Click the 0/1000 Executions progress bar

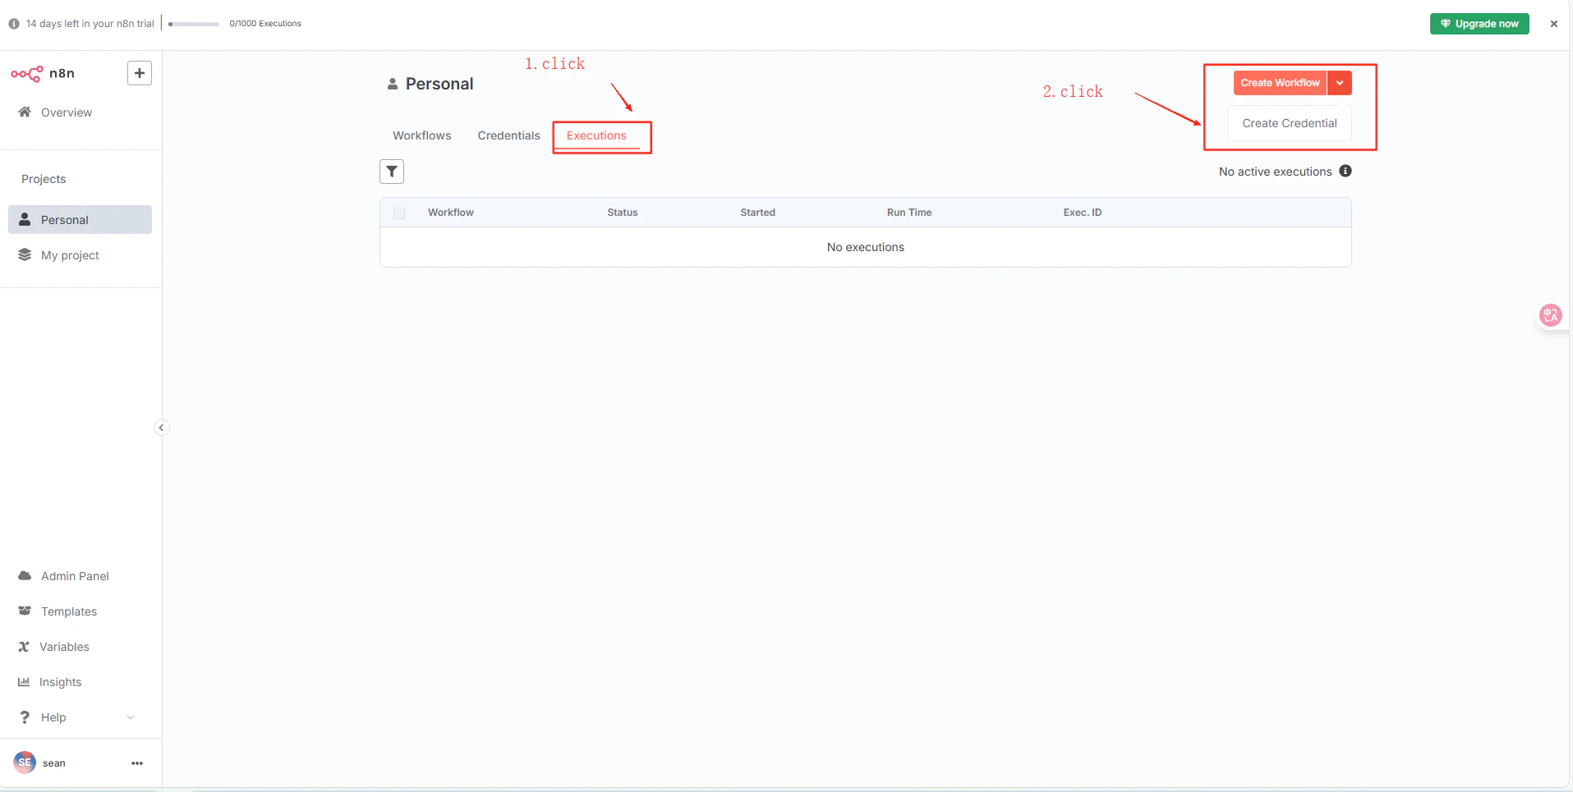tap(193, 23)
